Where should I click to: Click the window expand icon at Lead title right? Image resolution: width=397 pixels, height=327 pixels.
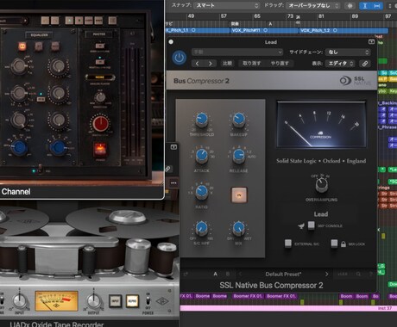click(371, 42)
